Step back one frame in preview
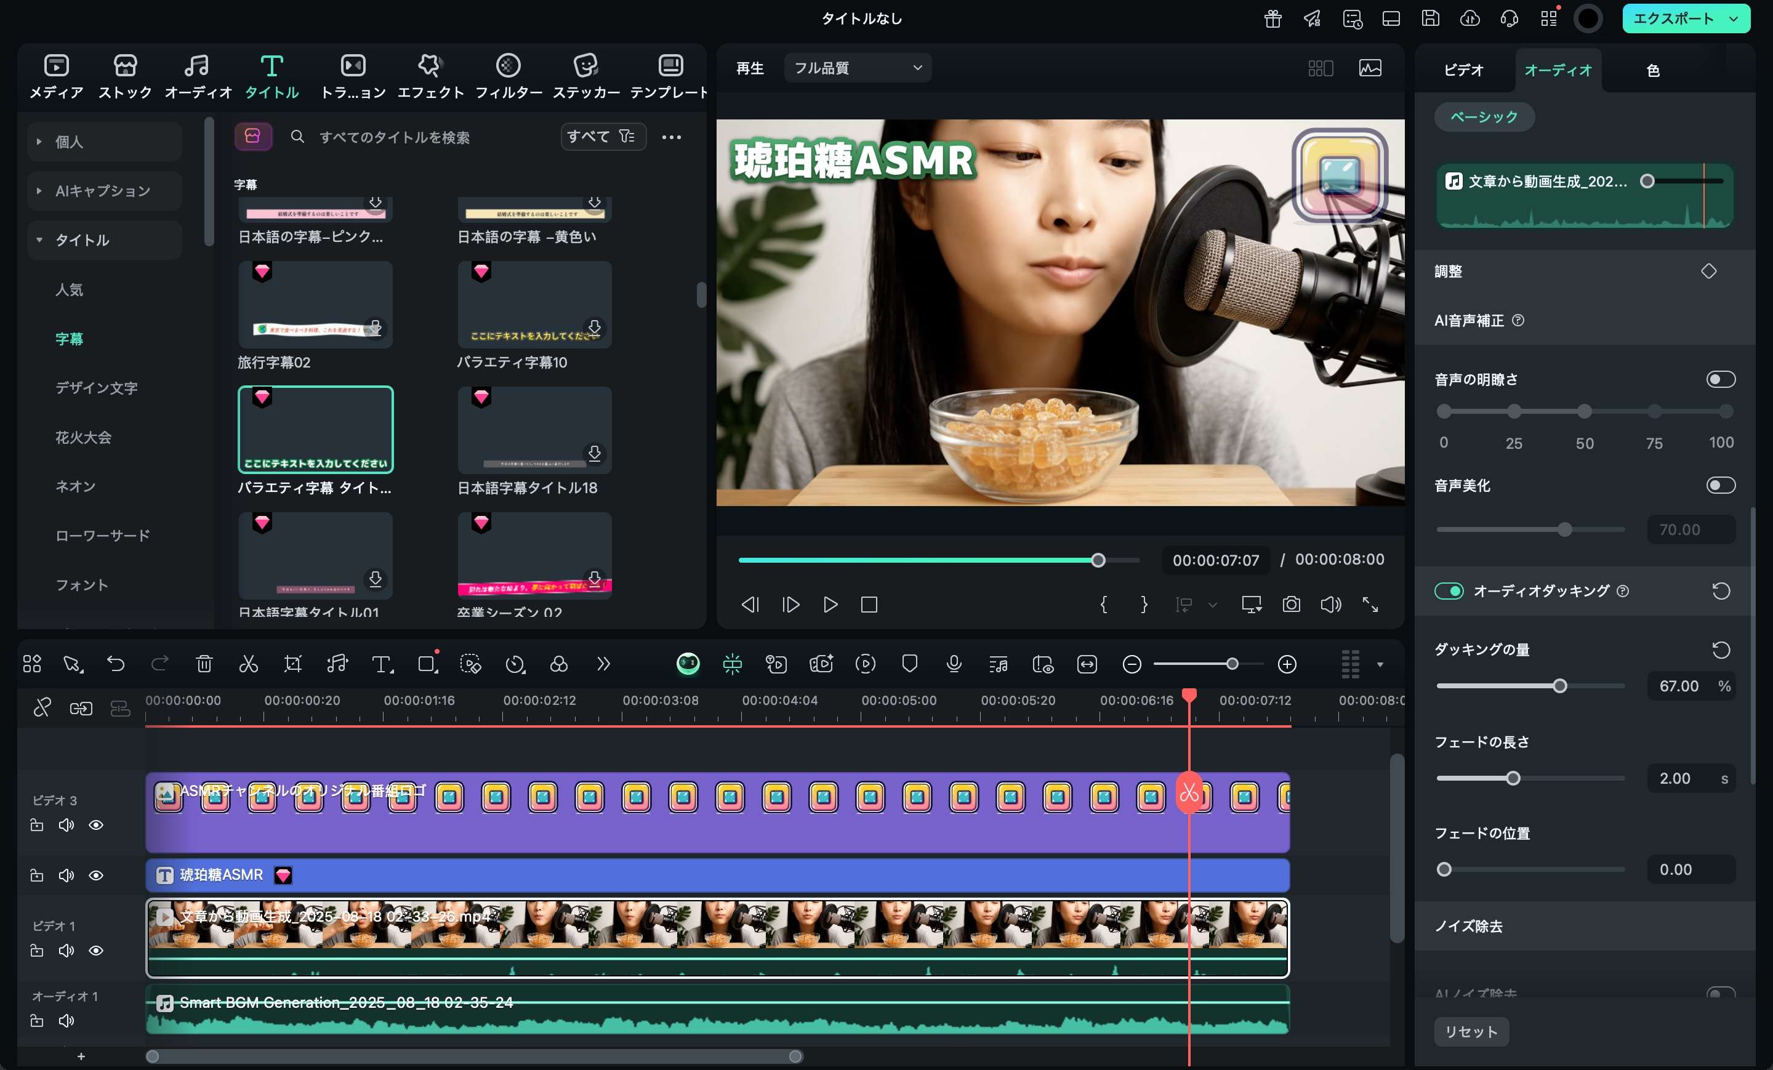 pyautogui.click(x=750, y=605)
